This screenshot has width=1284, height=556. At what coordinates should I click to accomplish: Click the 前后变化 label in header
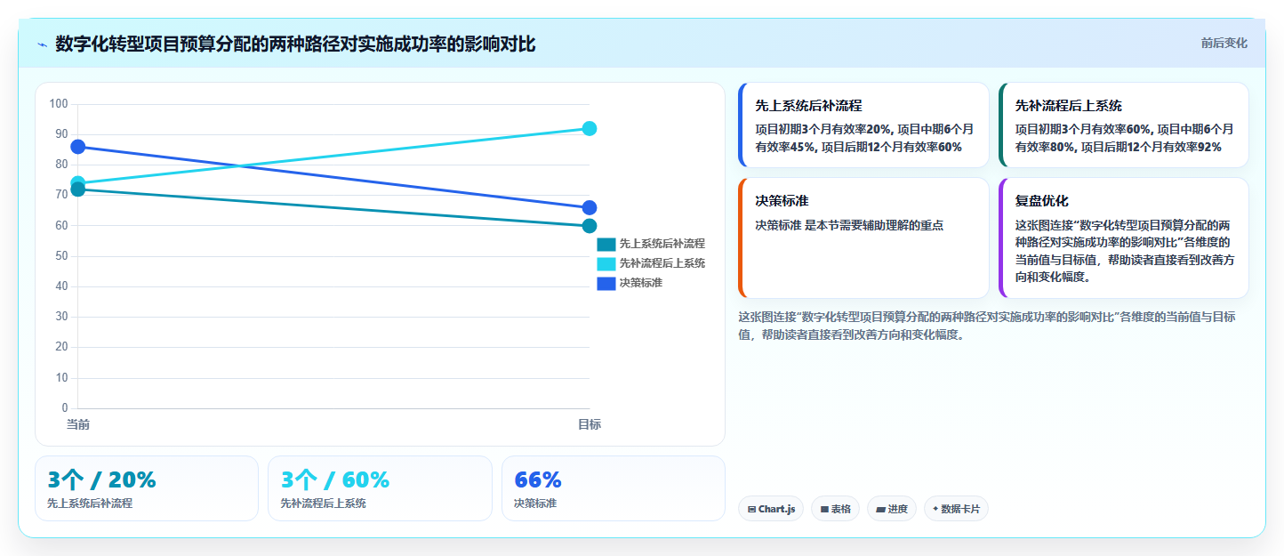1224,43
